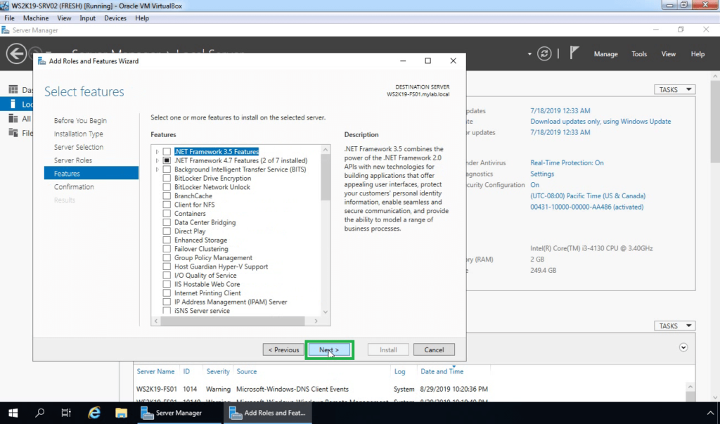The width and height of the screenshot is (720, 424).
Task: Expand .NET Framework 4.7 Features node
Action: [157, 160]
